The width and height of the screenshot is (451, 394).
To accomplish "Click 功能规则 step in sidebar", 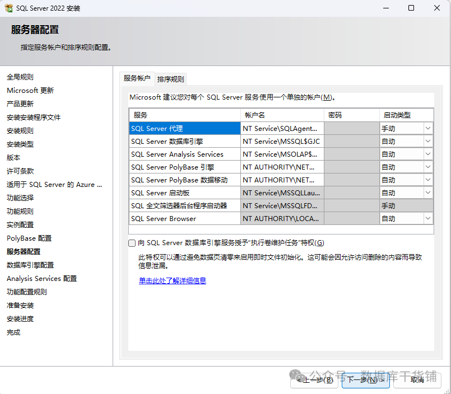I will 20,211.
